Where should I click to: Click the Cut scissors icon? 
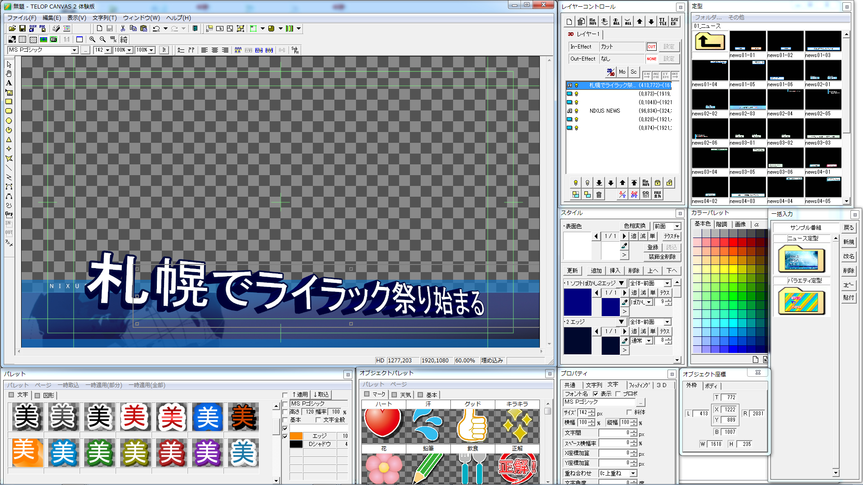click(x=123, y=28)
